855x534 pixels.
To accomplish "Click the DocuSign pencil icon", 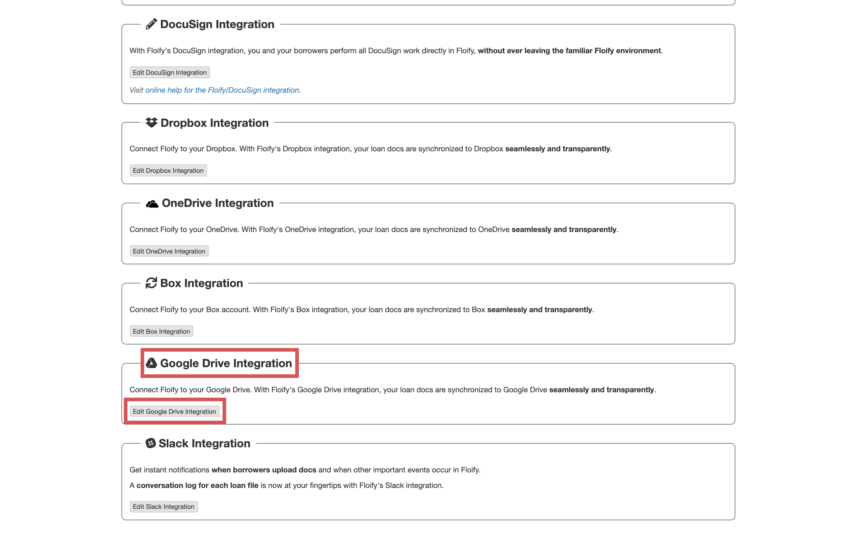I will click(x=151, y=24).
